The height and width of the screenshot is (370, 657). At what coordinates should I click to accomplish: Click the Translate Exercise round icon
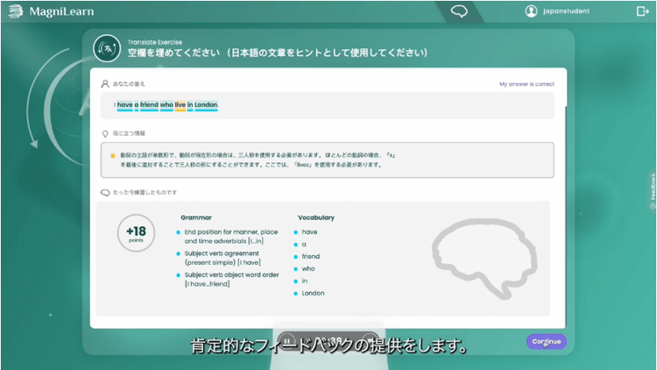[x=108, y=47]
